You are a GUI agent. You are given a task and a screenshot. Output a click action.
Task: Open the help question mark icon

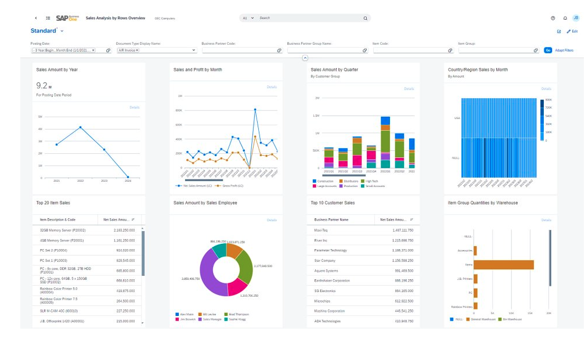point(552,18)
